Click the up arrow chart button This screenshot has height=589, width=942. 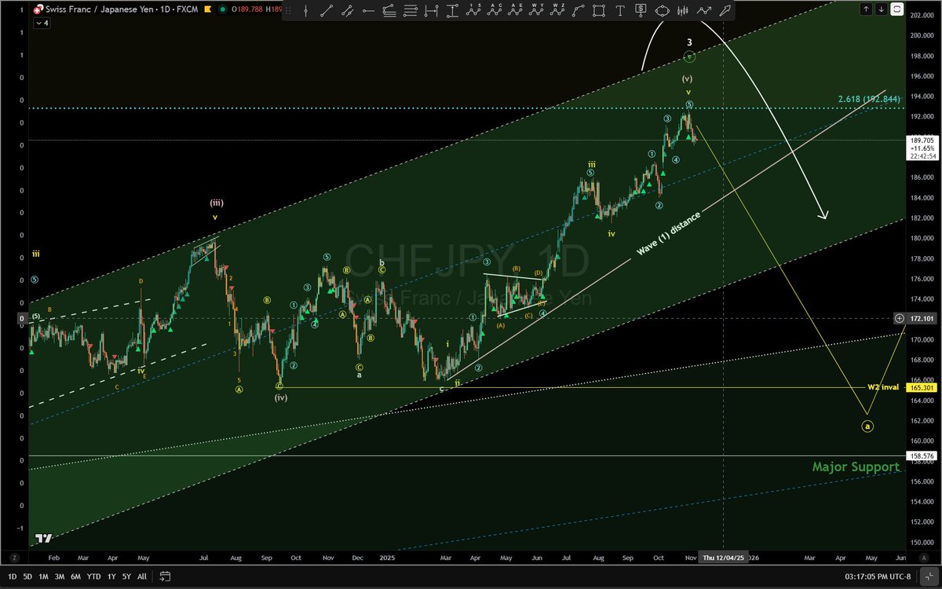(x=865, y=9)
